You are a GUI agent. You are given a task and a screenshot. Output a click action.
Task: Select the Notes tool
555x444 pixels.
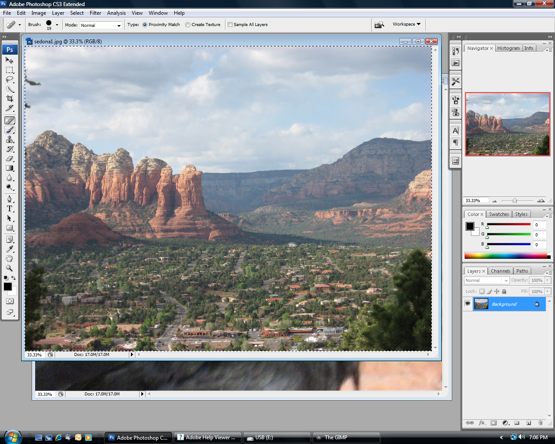point(10,239)
